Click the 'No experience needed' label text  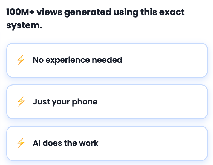[77, 60]
